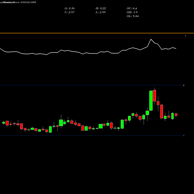Click the OC: 6.4 reading
Viewport: 194px width, 194px height.
pyautogui.click(x=132, y=9)
